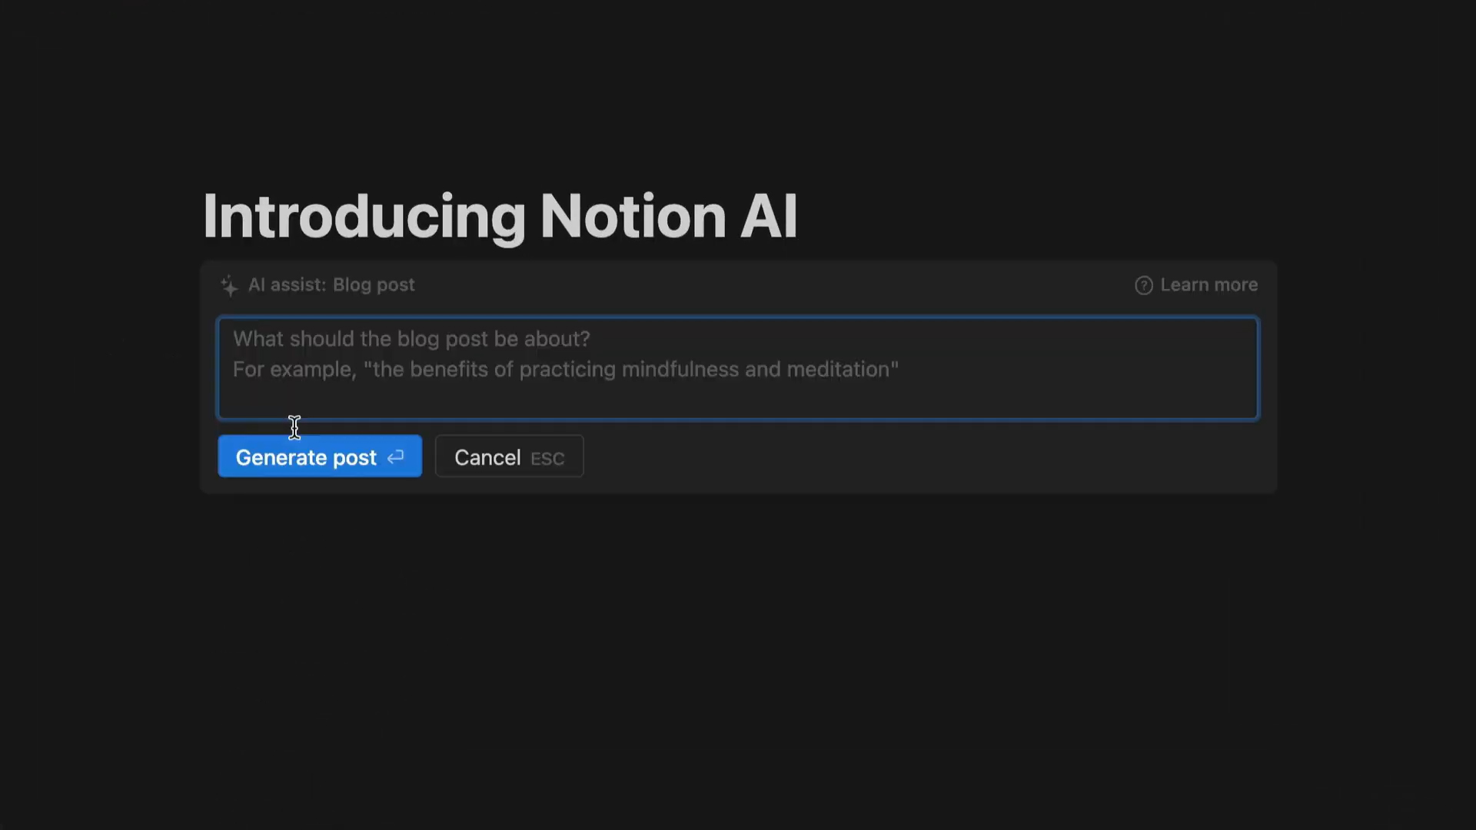Click the word "Introducing" in the title

[364, 217]
